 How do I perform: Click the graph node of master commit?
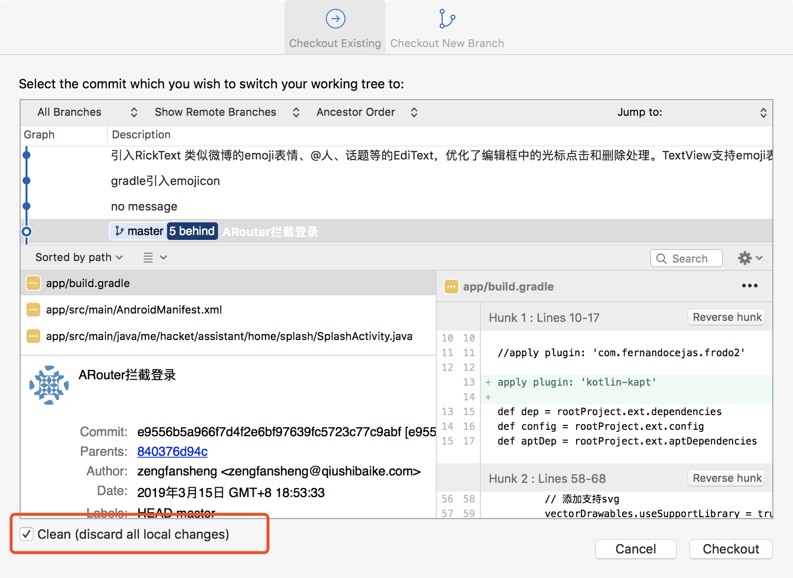click(26, 232)
